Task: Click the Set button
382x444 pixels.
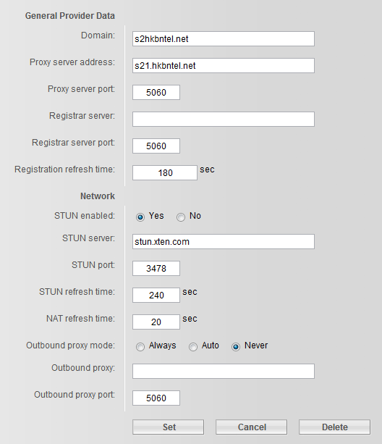Action: tap(169, 427)
